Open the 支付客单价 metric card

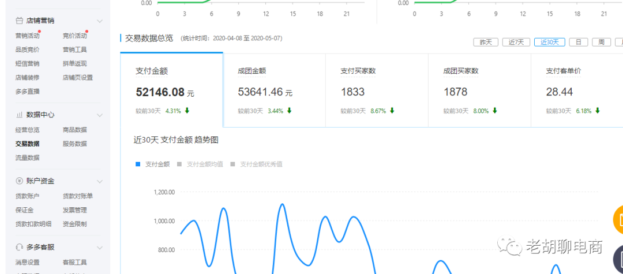pos(577,90)
